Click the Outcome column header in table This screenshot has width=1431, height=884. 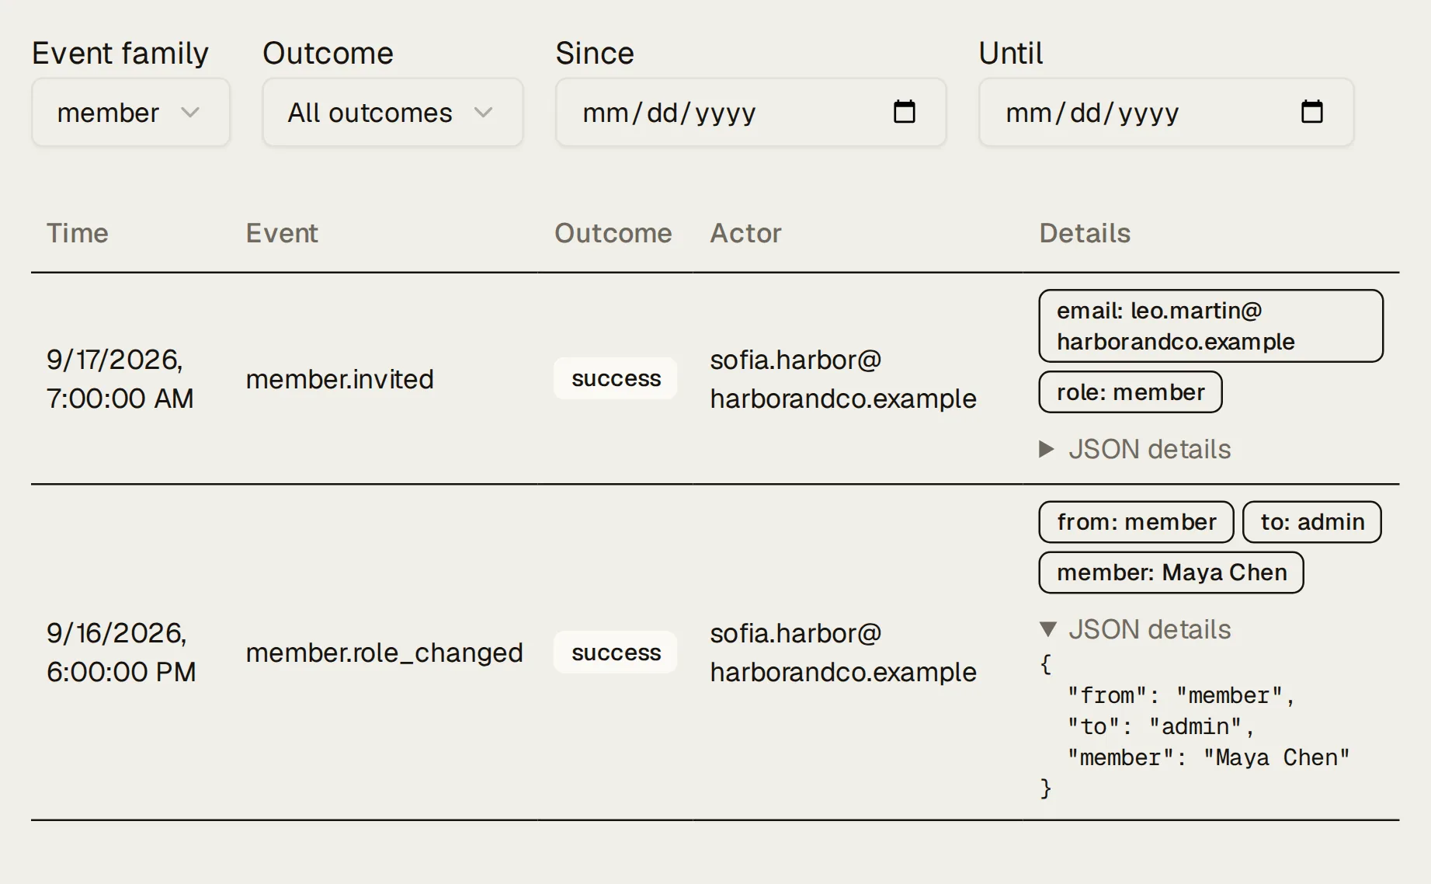tap(613, 233)
